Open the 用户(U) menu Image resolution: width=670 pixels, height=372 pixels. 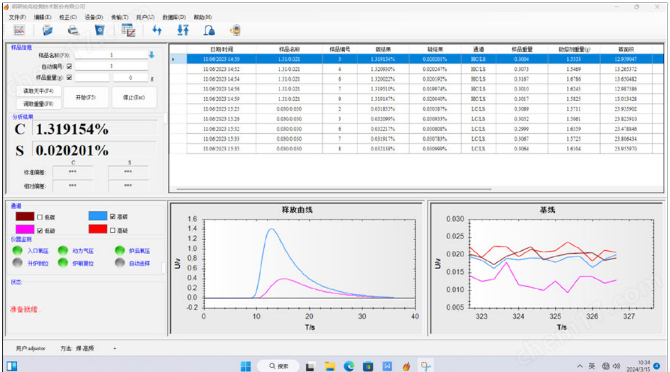(x=145, y=17)
